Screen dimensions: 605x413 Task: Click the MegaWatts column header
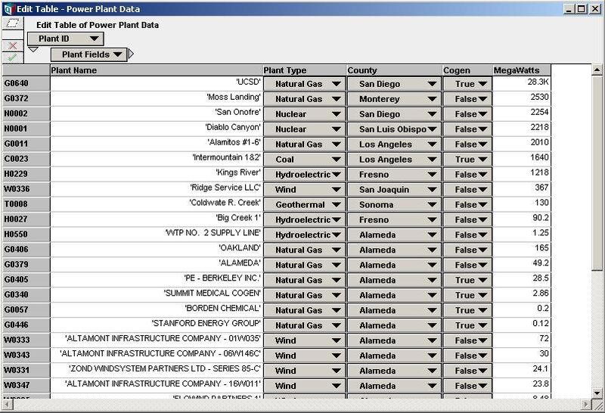point(522,70)
